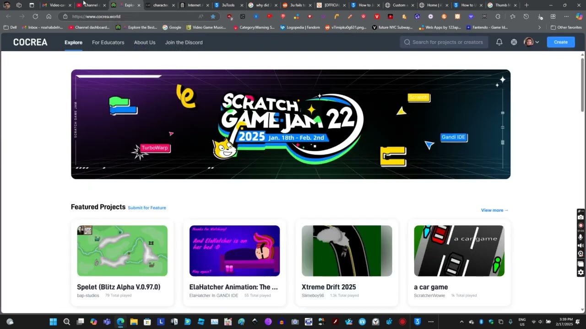Open the Xtreme Drift 2025 thumbnail

tap(347, 251)
